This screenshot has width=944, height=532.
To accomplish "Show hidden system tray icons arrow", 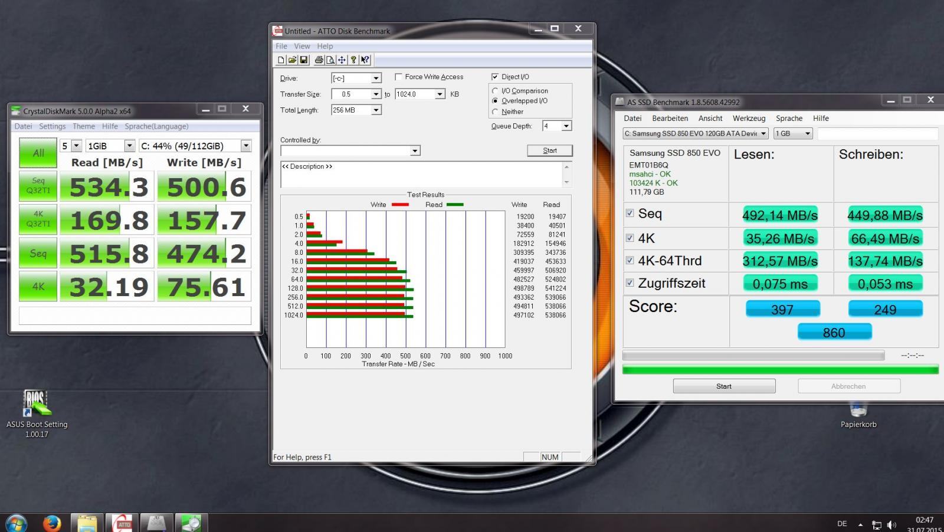I will pos(860,524).
